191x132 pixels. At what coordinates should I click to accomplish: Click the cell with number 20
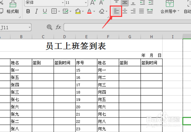pyautogui.click(x=87, y=107)
